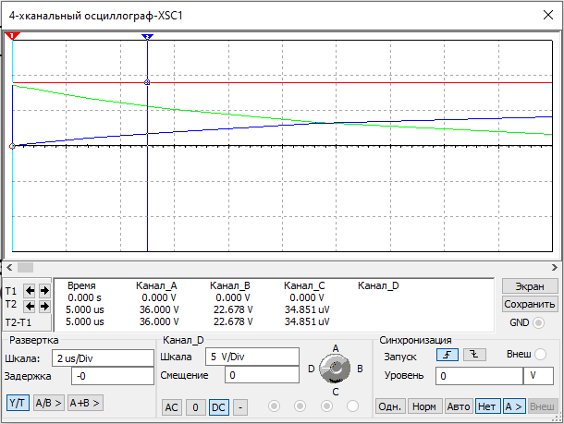Select fourth unfilled channel radio button
This screenshot has height=424, width=564.
pyautogui.click(x=352, y=406)
